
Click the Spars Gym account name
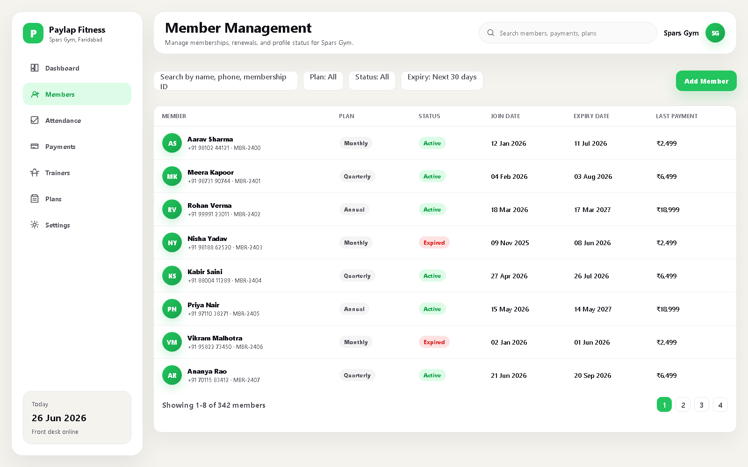(681, 33)
